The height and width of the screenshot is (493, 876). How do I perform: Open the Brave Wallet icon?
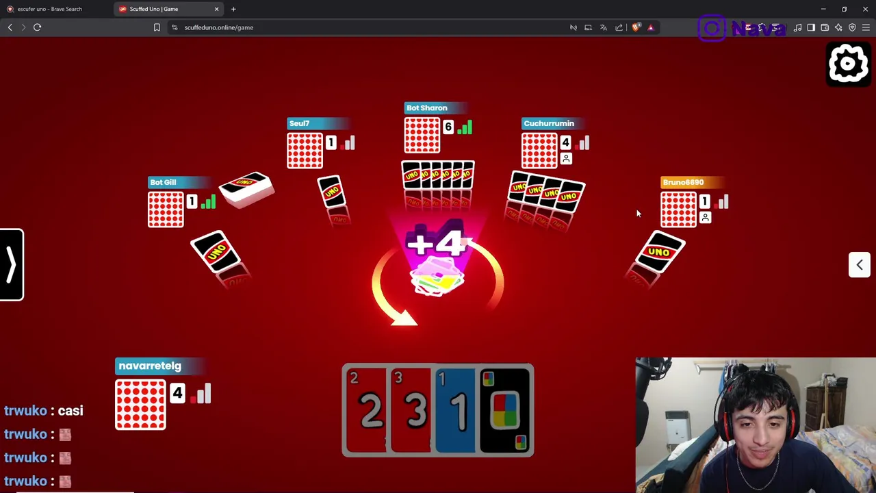click(x=825, y=27)
